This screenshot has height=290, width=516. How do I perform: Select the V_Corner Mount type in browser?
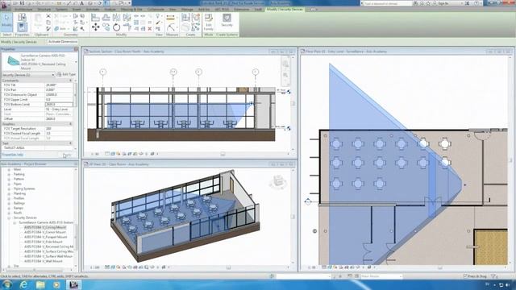(x=45, y=232)
